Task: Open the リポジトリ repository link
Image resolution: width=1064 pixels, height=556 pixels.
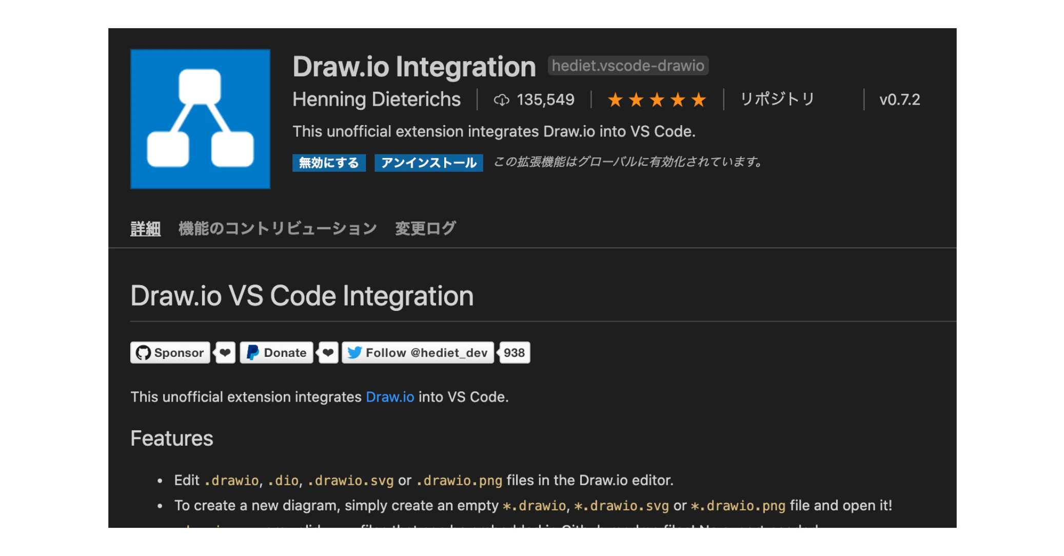Action: click(777, 99)
